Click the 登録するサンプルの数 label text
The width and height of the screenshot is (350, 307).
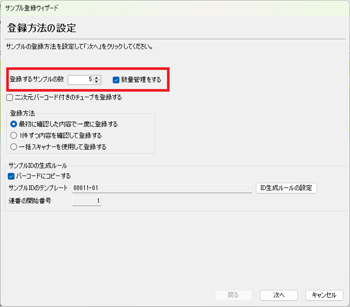37,79
